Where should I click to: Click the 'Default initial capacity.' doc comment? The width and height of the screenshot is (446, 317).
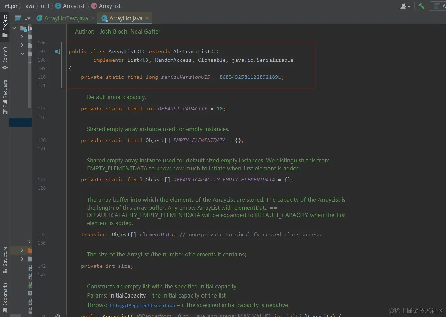click(116, 97)
